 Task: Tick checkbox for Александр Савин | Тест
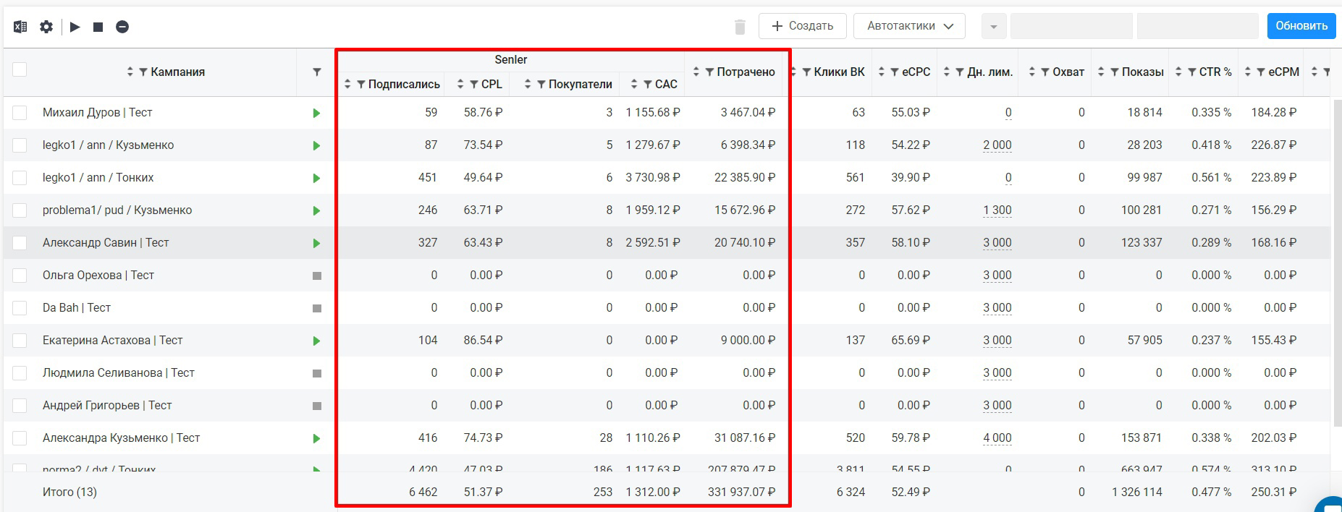pos(20,243)
